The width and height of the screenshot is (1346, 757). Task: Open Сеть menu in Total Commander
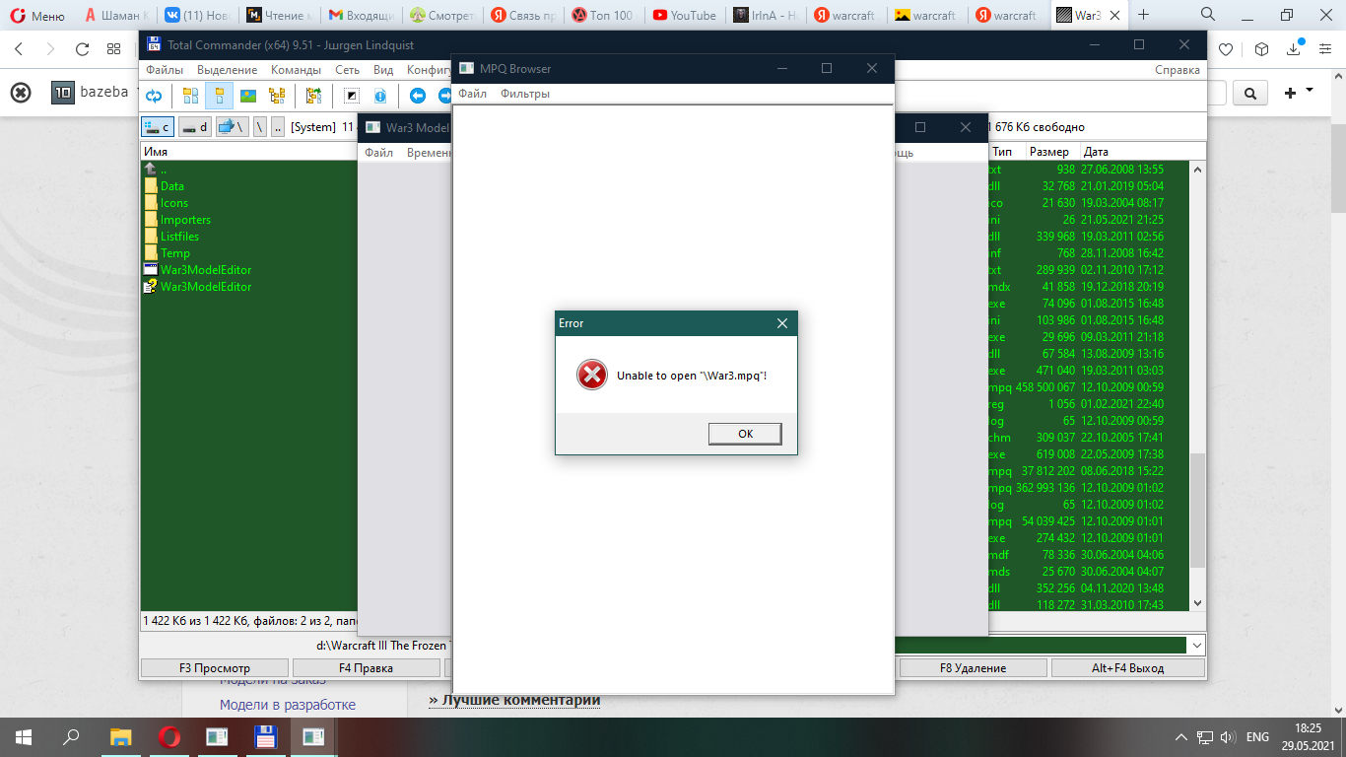347,70
